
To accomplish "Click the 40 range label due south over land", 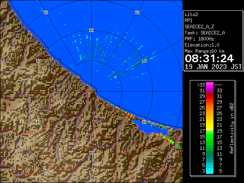I will click(x=91, y=152).
